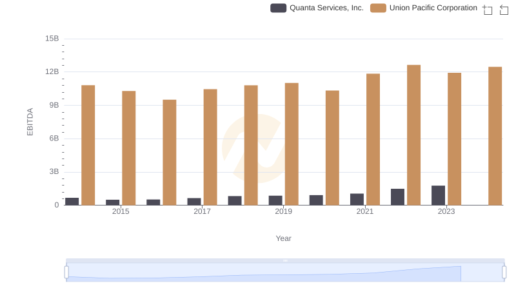The image size is (516, 297).
Task: Click the 15B y-axis label
Action: coord(52,39)
